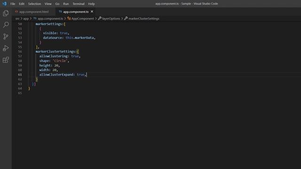The image size is (301, 169).
Task: Click line number 50 in gutter
Action: point(20,24)
